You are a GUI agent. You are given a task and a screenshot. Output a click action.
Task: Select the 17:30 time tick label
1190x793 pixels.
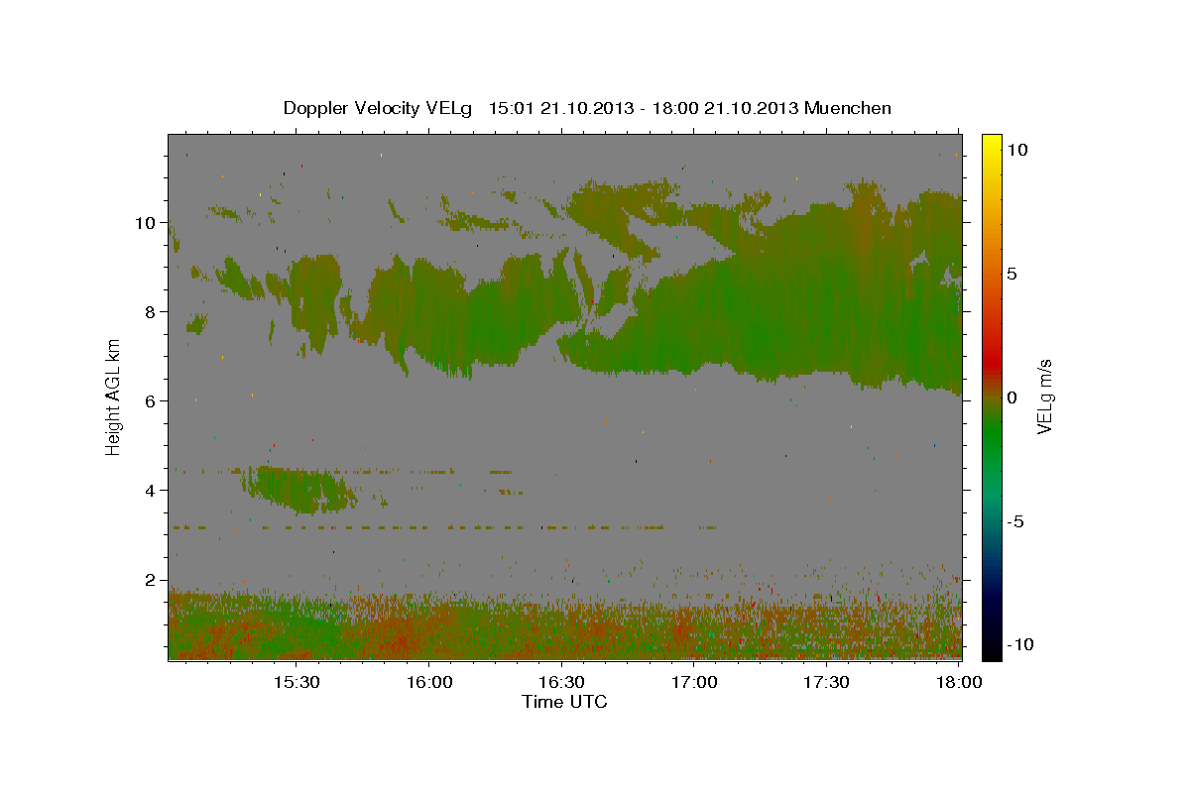826,682
